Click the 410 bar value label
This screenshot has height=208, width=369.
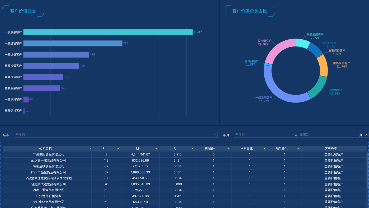click(x=82, y=66)
